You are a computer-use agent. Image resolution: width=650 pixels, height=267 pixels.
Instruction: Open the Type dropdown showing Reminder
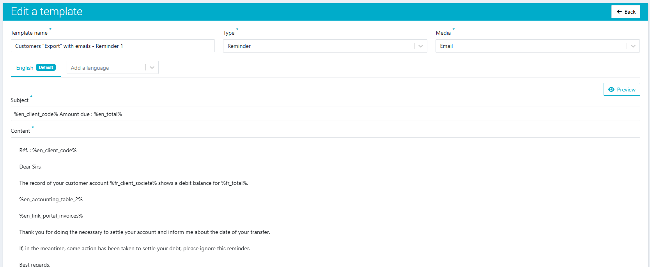[x=325, y=46]
